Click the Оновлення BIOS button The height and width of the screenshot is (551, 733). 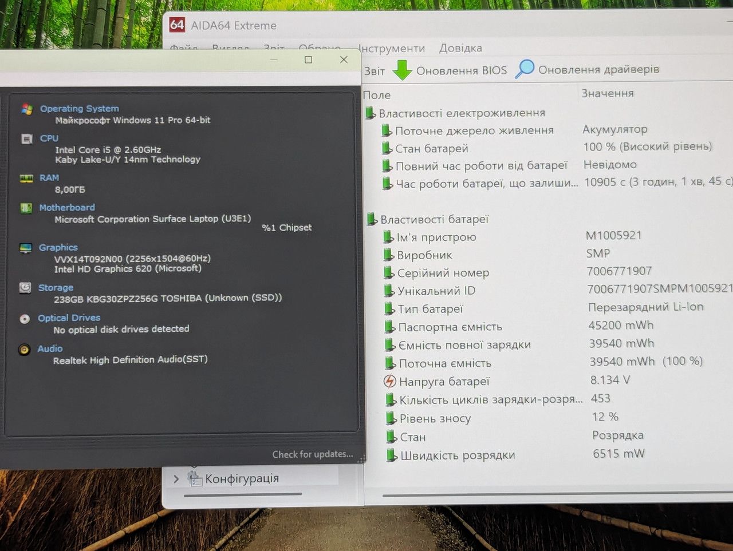450,70
